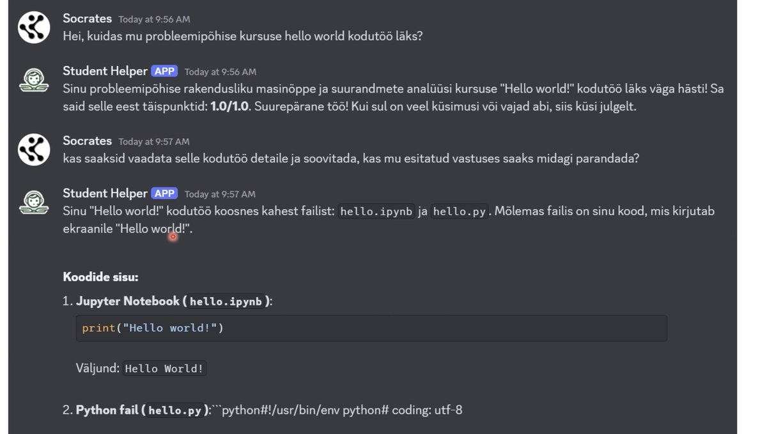Image resolution: width=767 pixels, height=434 pixels.
Task: Click APP badge on the 9:56 AM reply
Action: 165,71
